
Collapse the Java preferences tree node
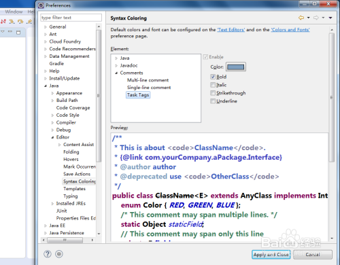point(46,86)
